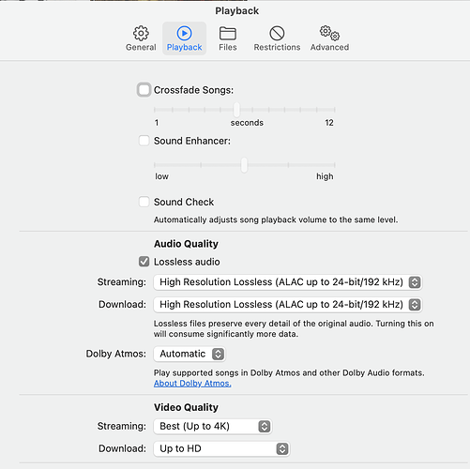This screenshot has width=470, height=469.
Task: Click the Dolby Atmos stepper arrows icon
Action: click(218, 354)
